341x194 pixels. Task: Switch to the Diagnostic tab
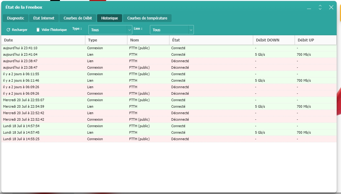15,18
